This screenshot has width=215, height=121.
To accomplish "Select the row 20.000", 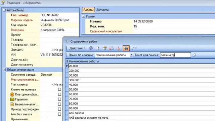I will coord(142,66).
